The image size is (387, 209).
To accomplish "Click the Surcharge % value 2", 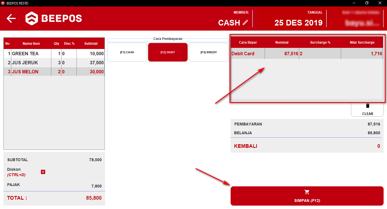I will click(x=301, y=54).
